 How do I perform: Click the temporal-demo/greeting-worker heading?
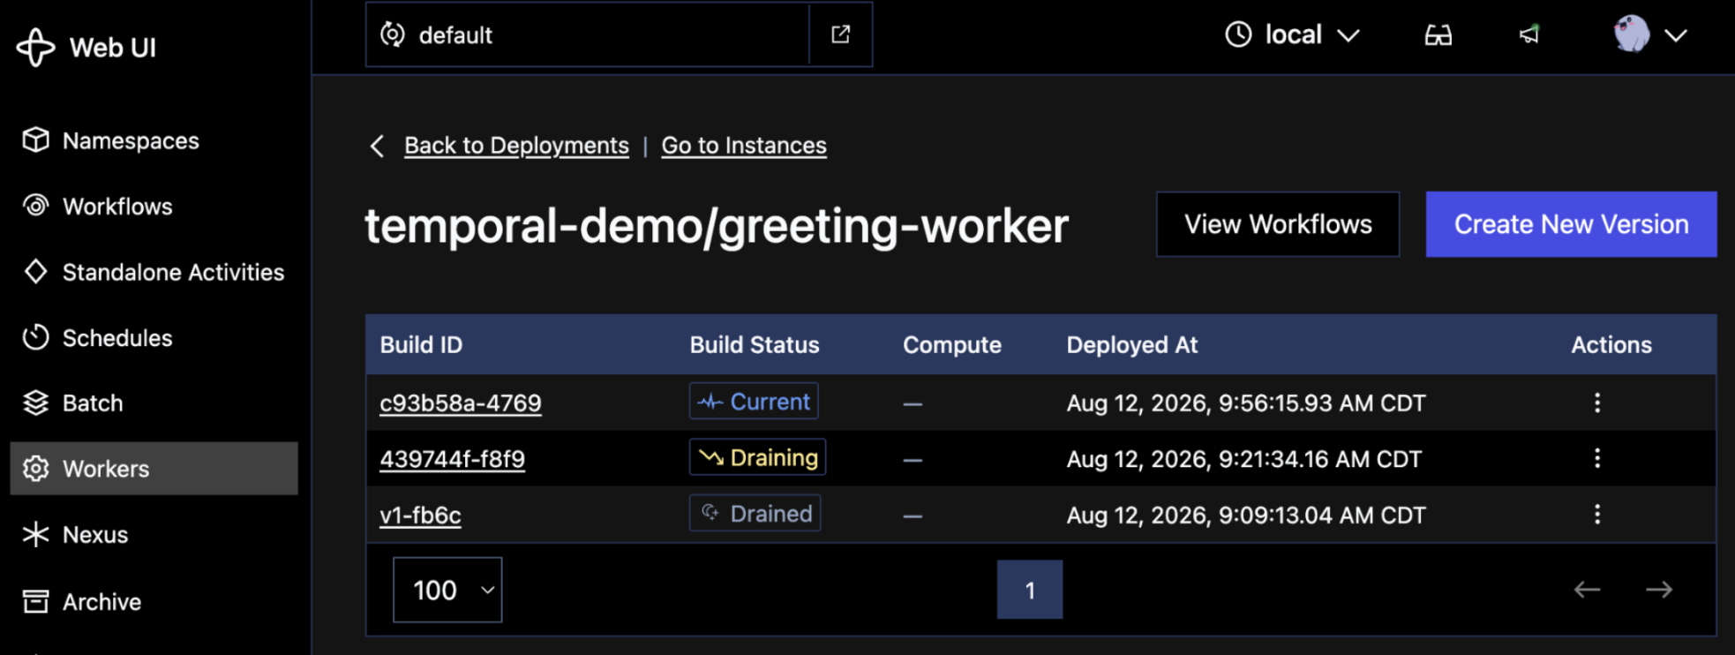[717, 226]
